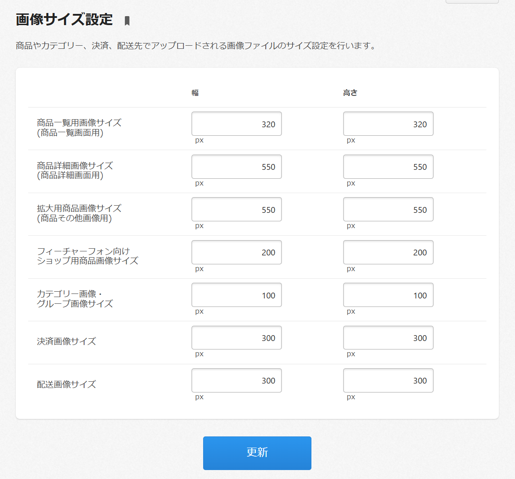
Task: Select フィーチャーフォン向け image height field
Action: click(x=388, y=252)
